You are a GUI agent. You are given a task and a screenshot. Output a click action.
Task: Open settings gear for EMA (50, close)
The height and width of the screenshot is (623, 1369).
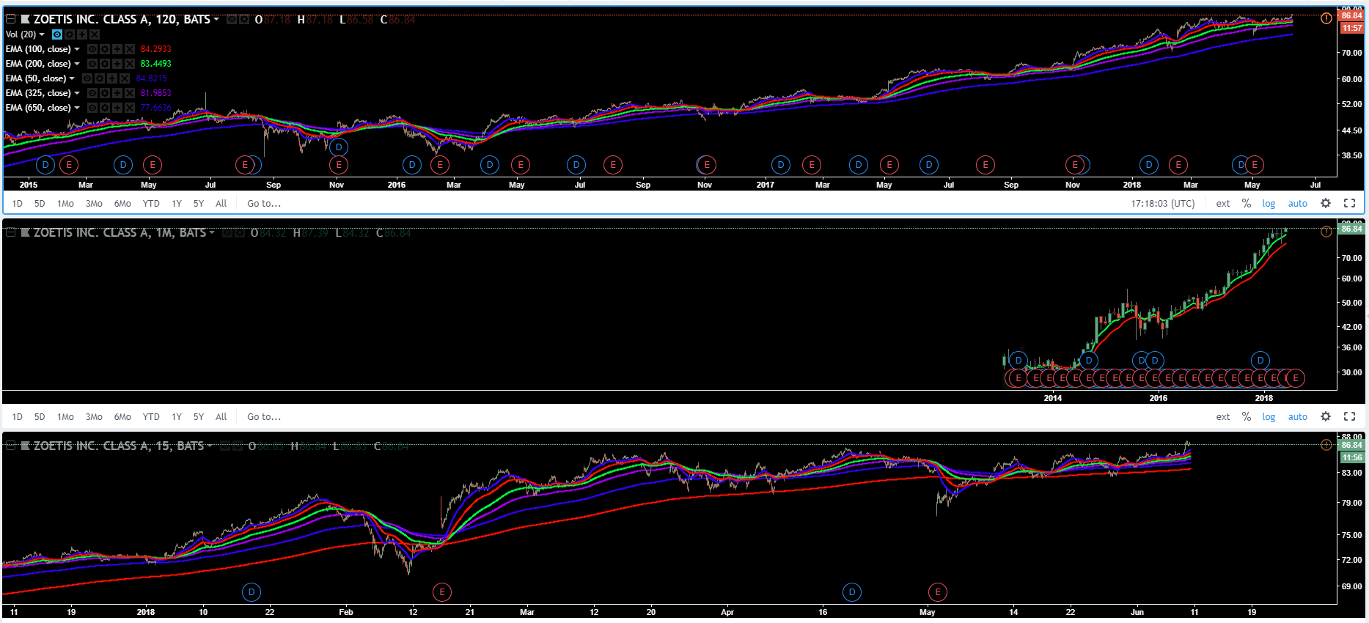click(x=100, y=78)
